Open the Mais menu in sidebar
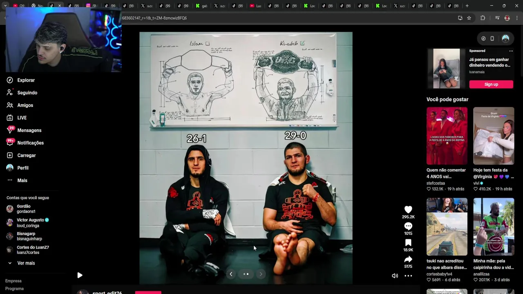The image size is (523, 294). tap(17, 180)
